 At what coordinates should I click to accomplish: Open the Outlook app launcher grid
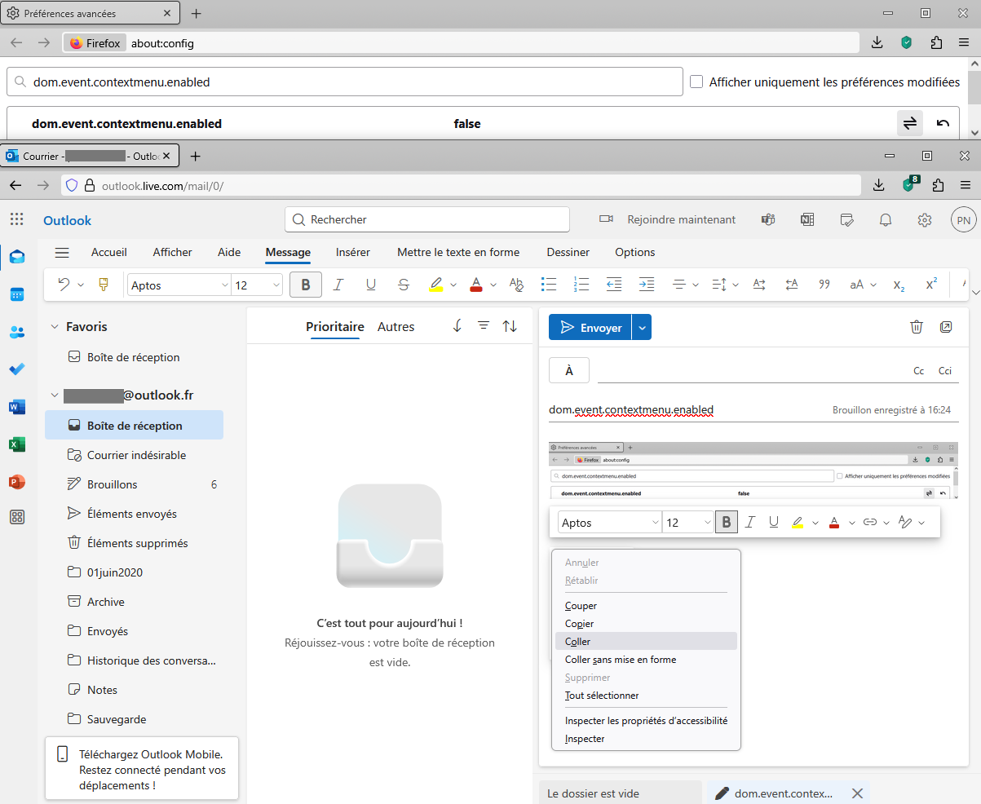click(16, 219)
